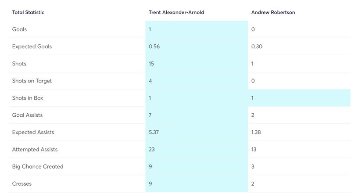Click Alexander-Arnold's 5.37 expected assists value
351x194 pixels.
154,132
